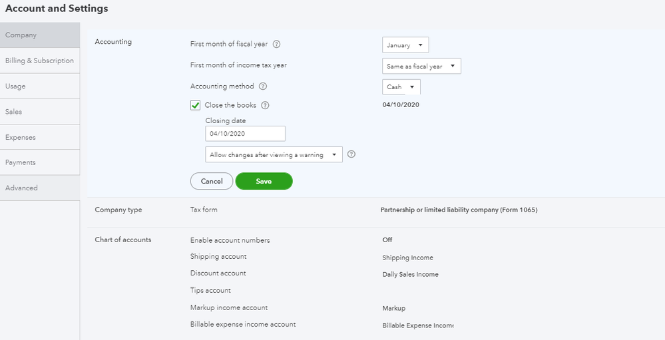
Task: Open the Cash accounting method dropdown
Action: coord(401,87)
